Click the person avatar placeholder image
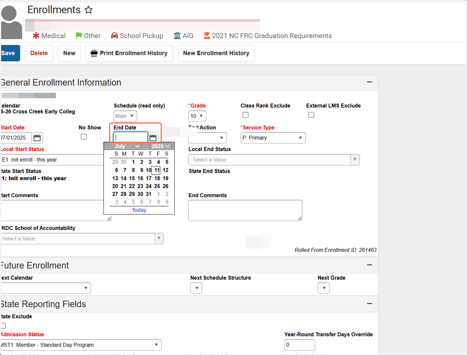 (x=11, y=21)
